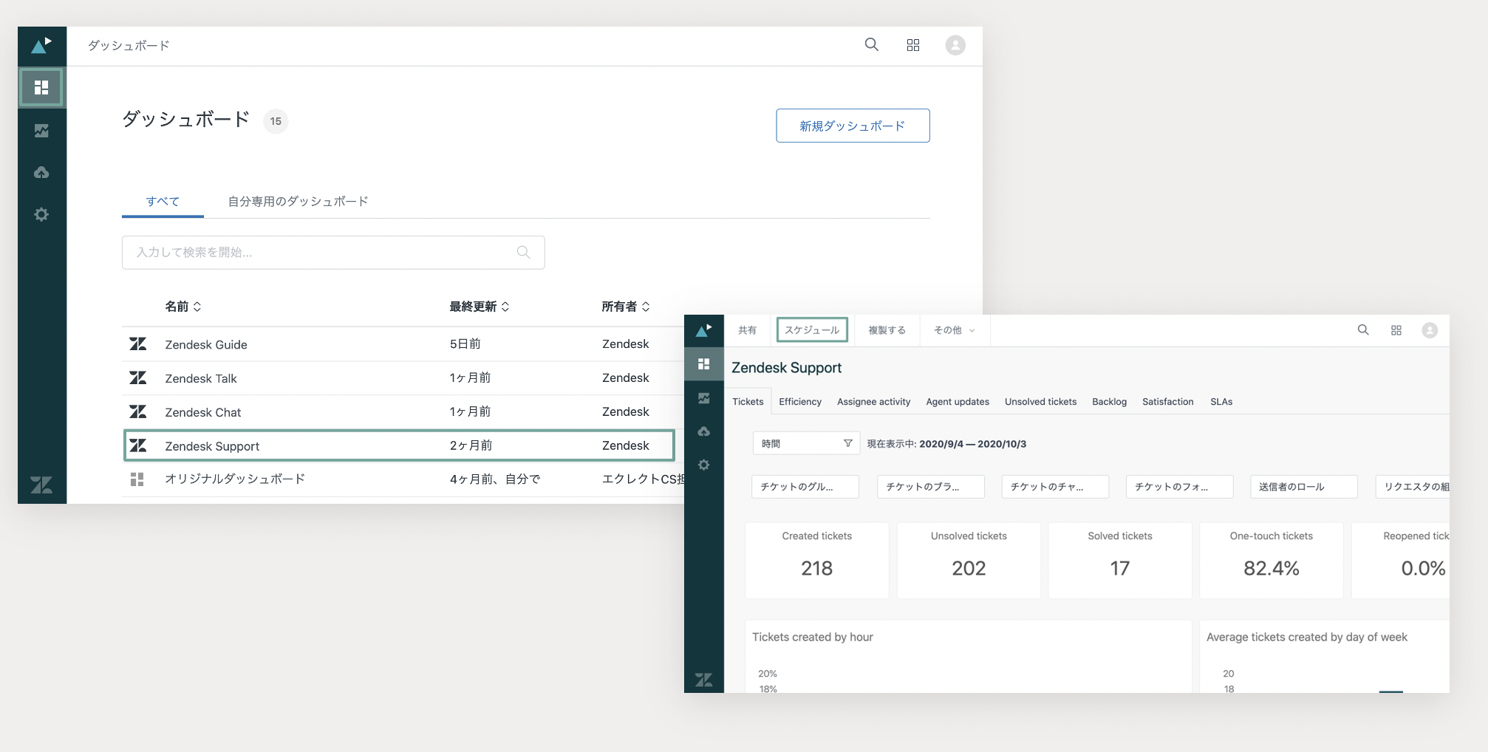Switch to the 自分専用のダッシュボード tab

coord(298,201)
